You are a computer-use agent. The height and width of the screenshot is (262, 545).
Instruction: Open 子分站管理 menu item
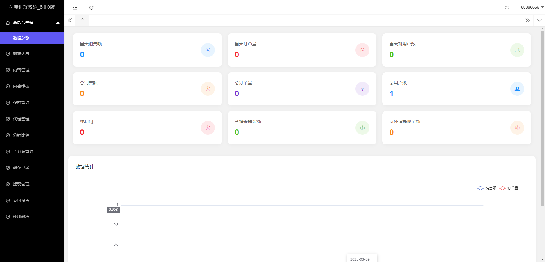pos(32,151)
